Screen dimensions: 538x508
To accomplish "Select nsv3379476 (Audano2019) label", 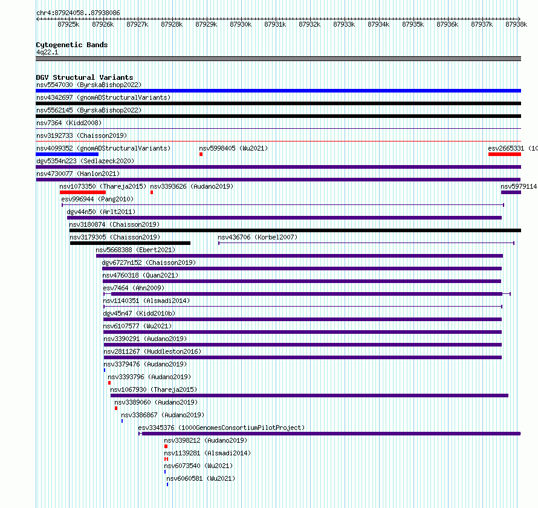I will click(146, 364).
